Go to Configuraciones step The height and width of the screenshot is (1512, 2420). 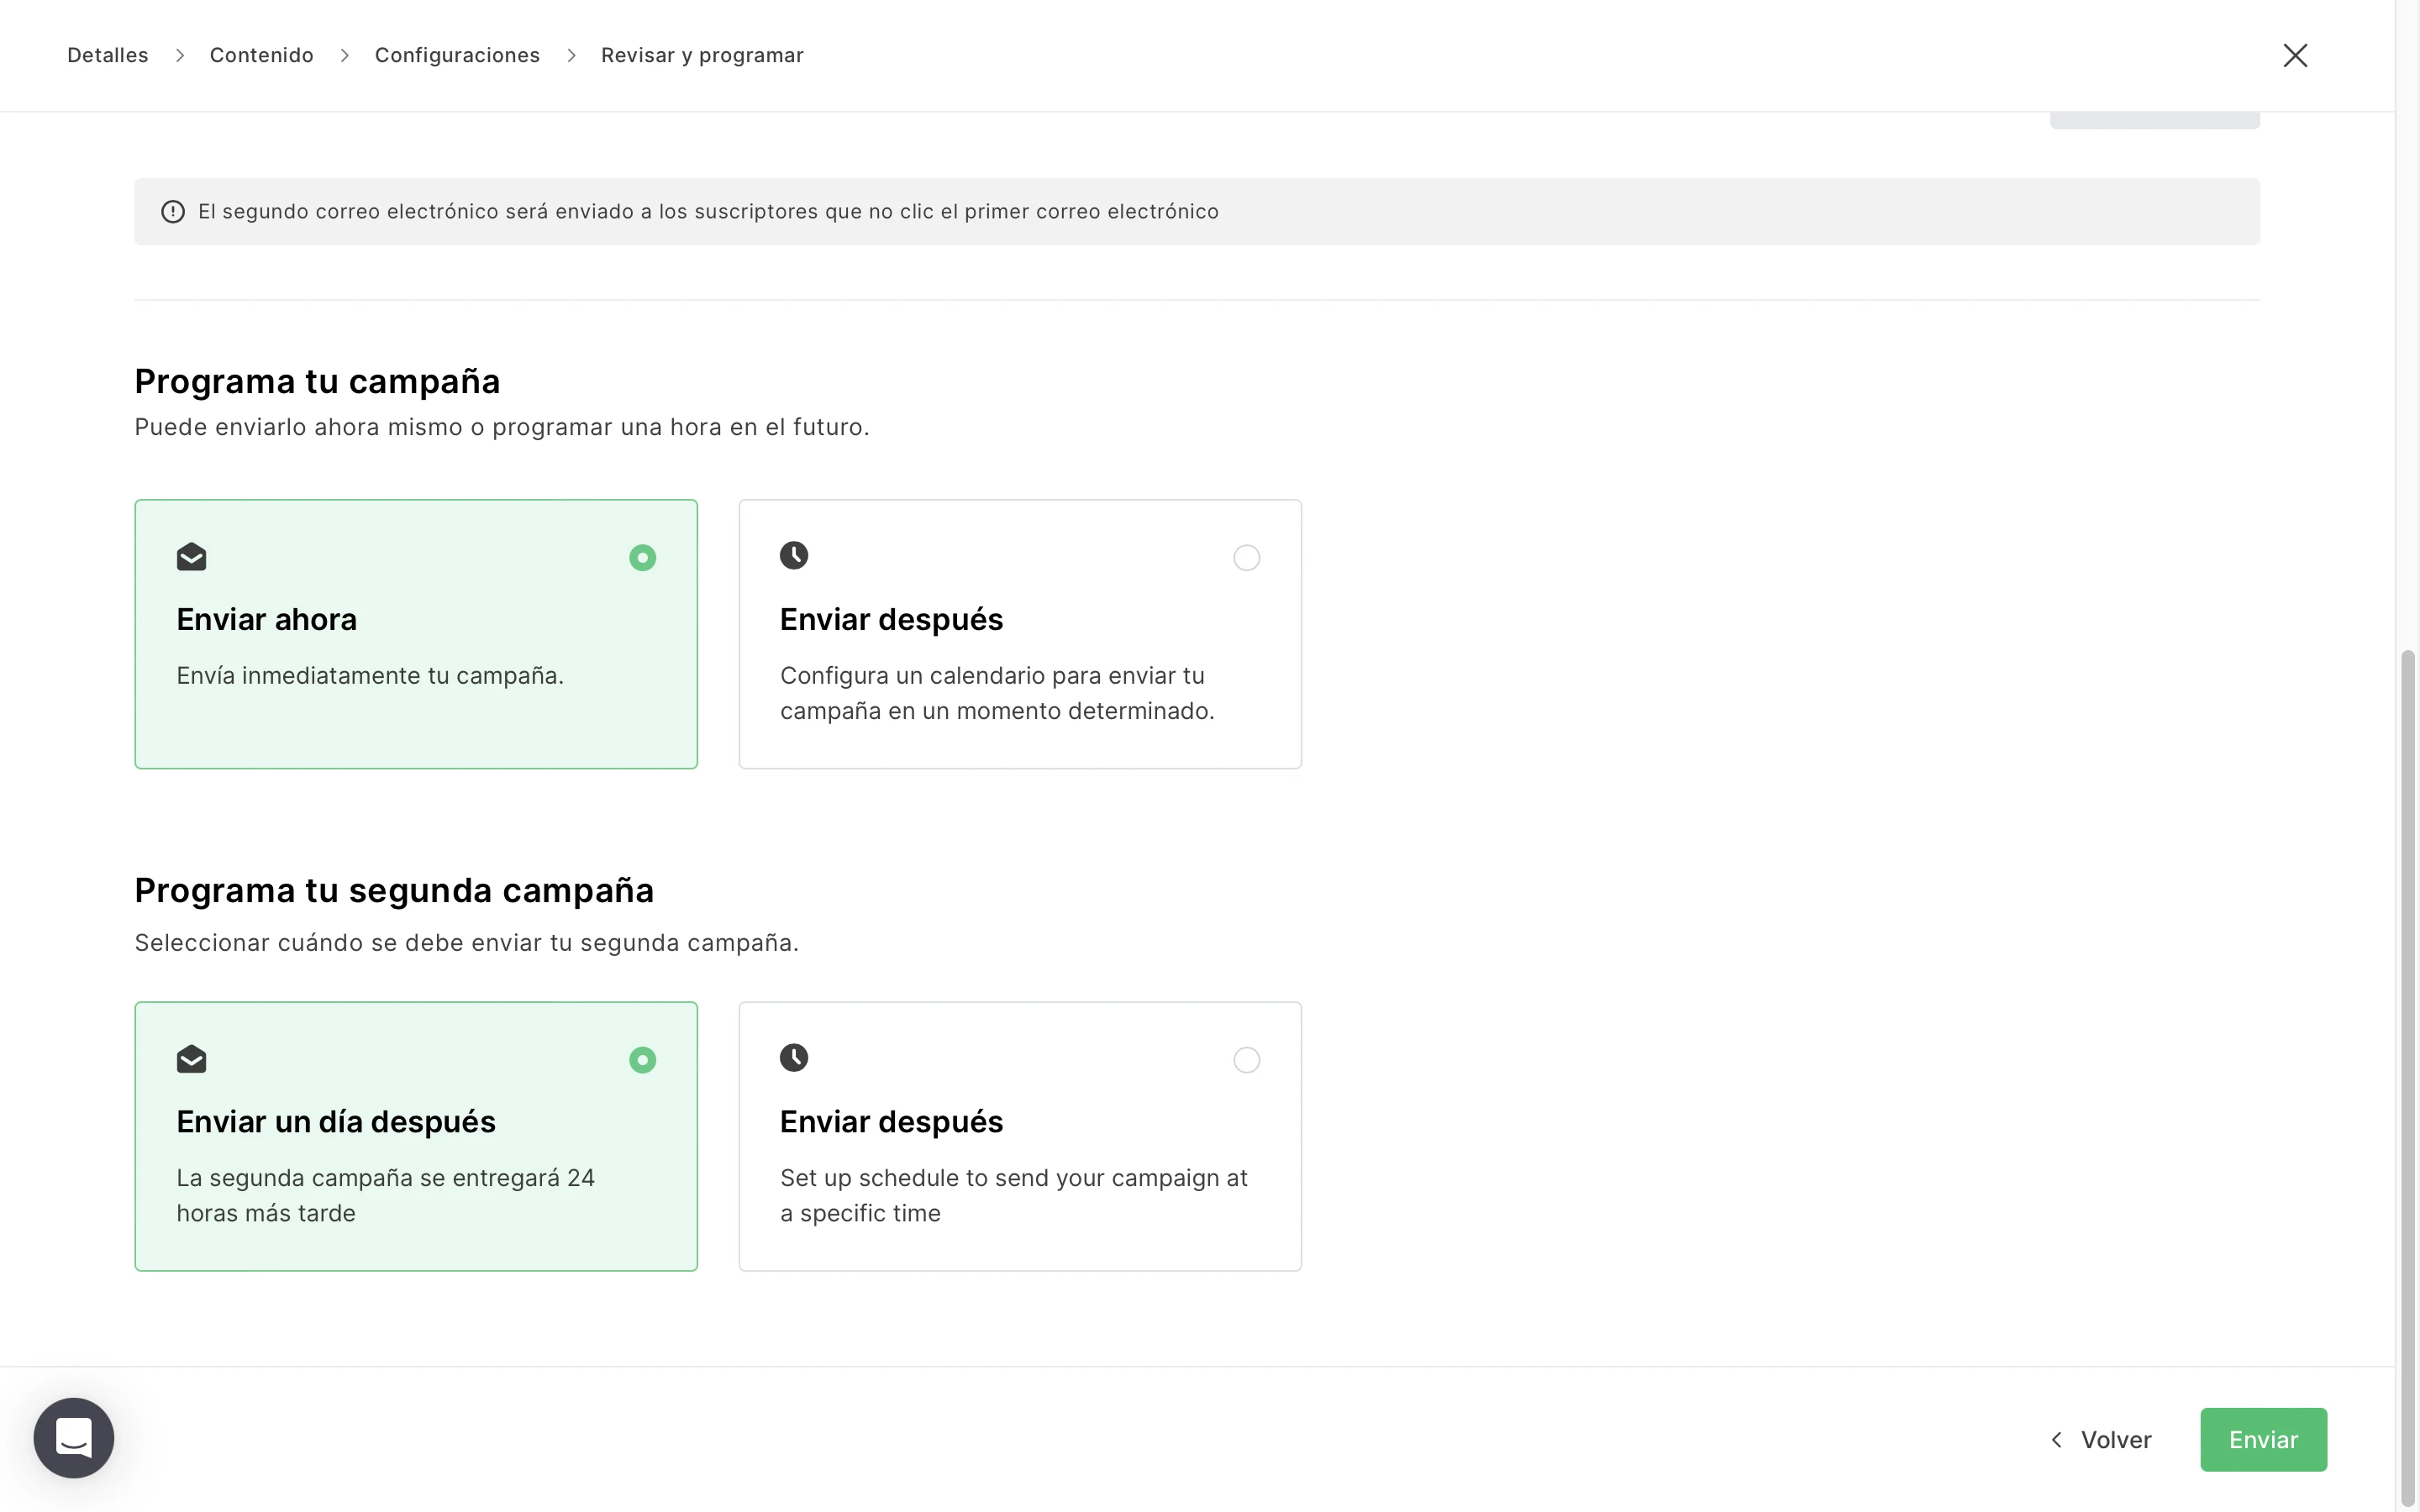click(x=457, y=56)
